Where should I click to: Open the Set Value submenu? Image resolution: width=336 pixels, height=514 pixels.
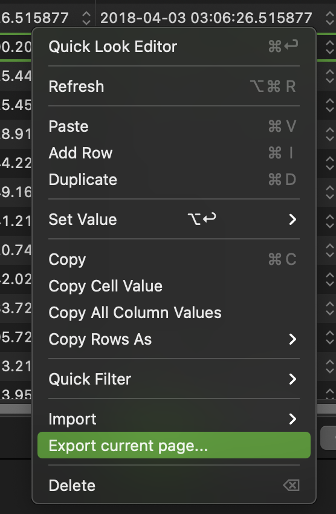(174, 220)
